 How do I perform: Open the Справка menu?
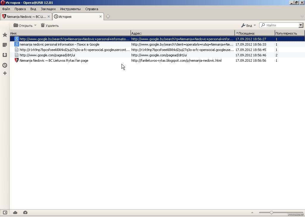pyautogui.click(x=92, y=9)
